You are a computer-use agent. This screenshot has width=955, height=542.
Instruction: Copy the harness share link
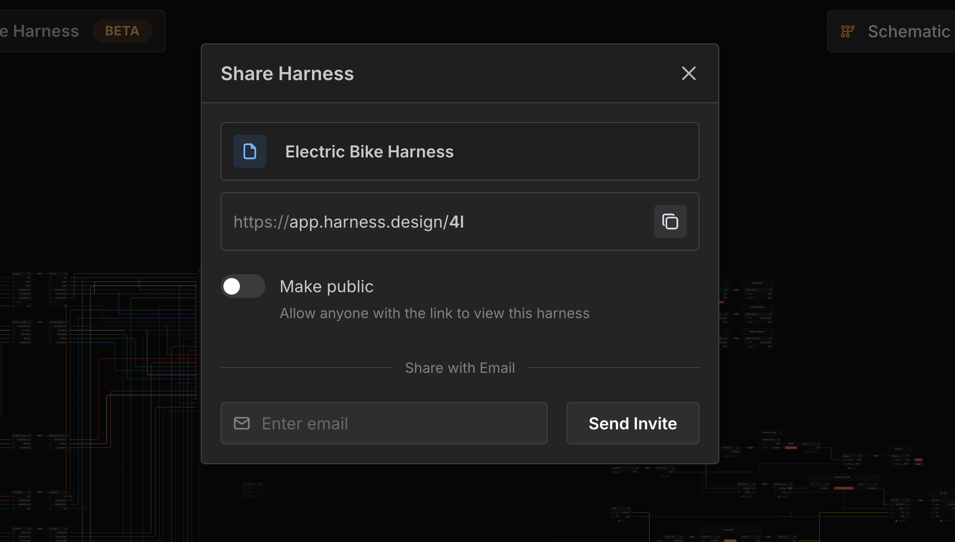[670, 222]
